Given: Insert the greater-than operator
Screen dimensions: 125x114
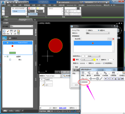Looking at the screenshot, I should tap(112, 79).
